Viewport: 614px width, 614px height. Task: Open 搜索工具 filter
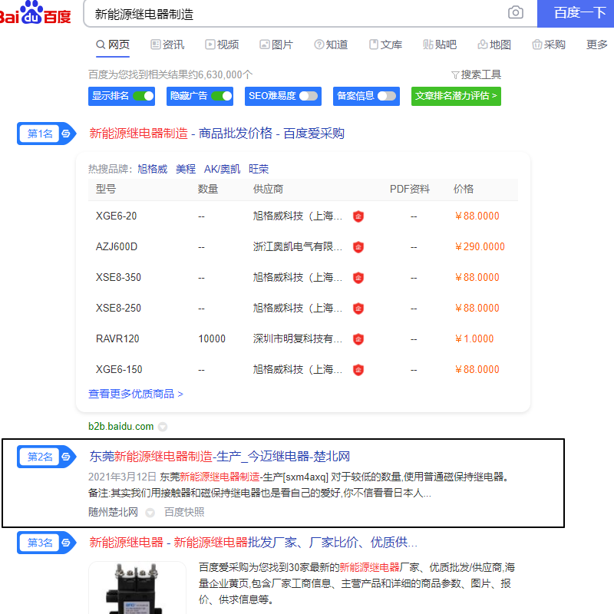tap(476, 74)
